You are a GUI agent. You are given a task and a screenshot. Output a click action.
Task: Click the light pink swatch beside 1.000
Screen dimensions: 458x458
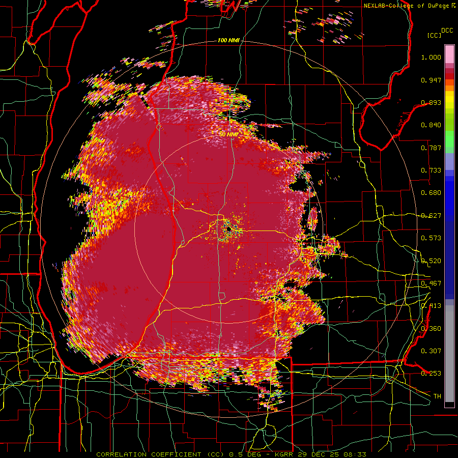tap(449, 54)
